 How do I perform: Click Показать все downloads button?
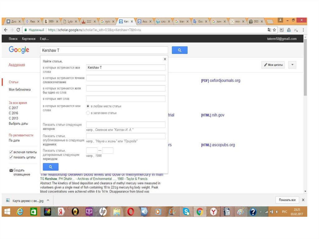(x=287, y=200)
